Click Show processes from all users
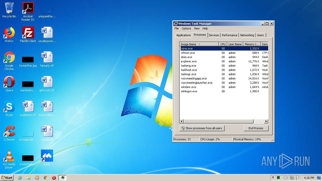This screenshot has height=181, width=322. pyautogui.click(x=202, y=128)
